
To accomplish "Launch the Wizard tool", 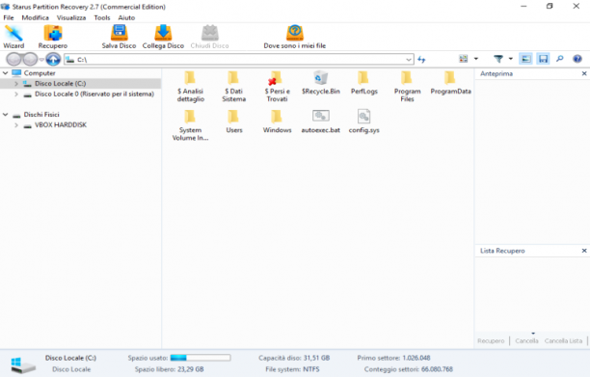I will pos(13,37).
